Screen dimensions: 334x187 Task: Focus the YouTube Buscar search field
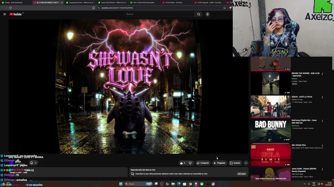(160, 14)
